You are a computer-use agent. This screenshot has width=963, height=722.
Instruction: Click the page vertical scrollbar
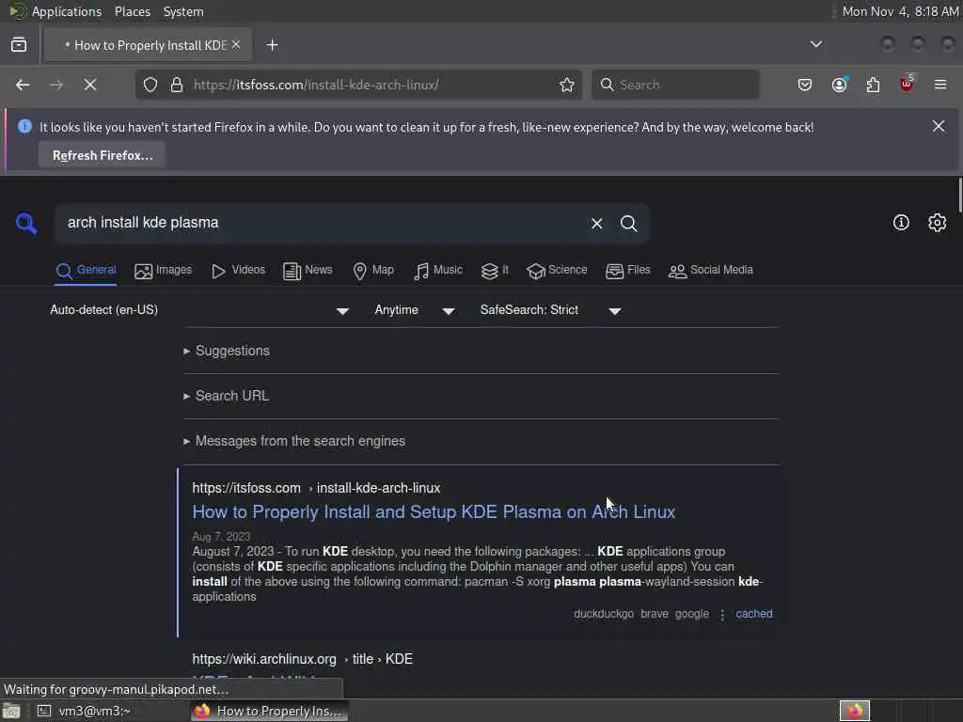(x=959, y=196)
